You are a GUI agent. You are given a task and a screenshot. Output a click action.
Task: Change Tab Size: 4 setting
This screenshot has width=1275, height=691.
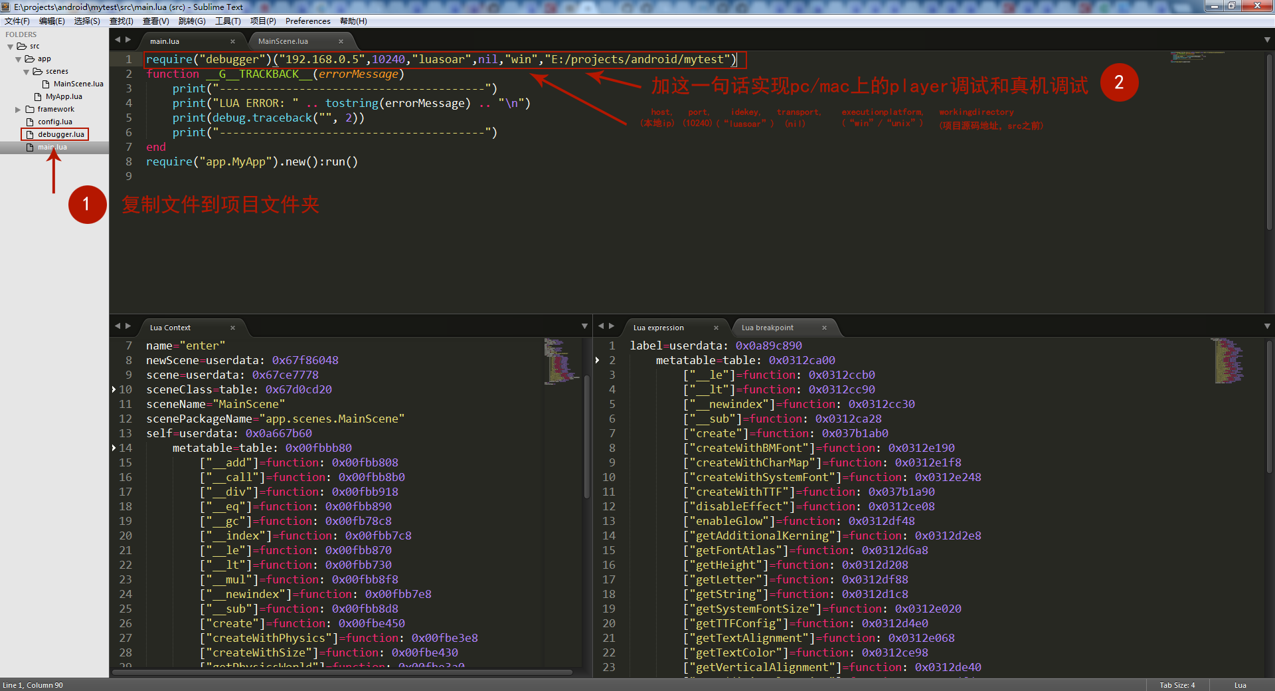click(x=1177, y=685)
